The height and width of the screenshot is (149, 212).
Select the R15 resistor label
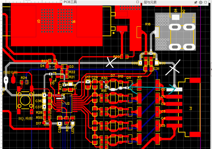coord(104,91)
